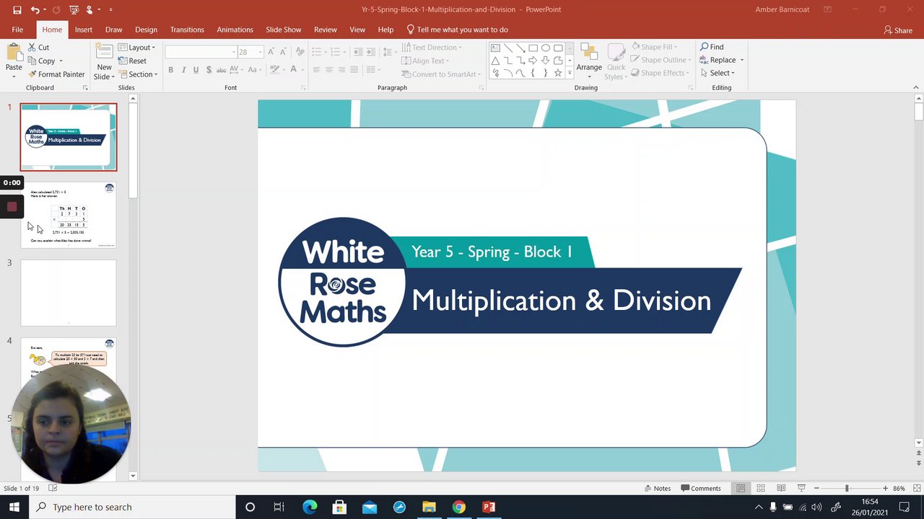Switch to Reading View
Image resolution: width=924 pixels, height=519 pixels.
click(781, 488)
